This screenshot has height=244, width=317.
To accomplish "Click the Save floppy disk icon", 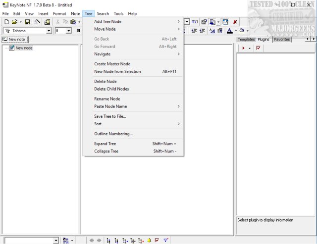I will pyautogui.click(x=27, y=22).
